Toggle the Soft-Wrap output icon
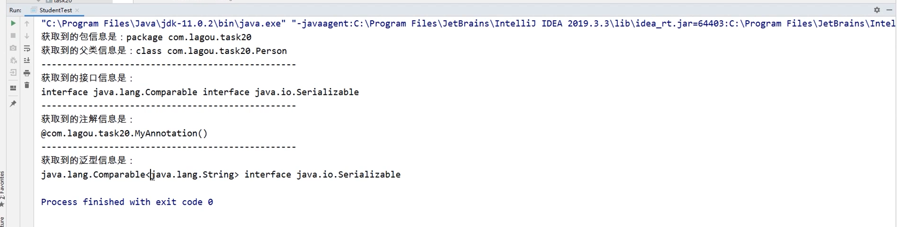The image size is (897, 227). (x=27, y=48)
